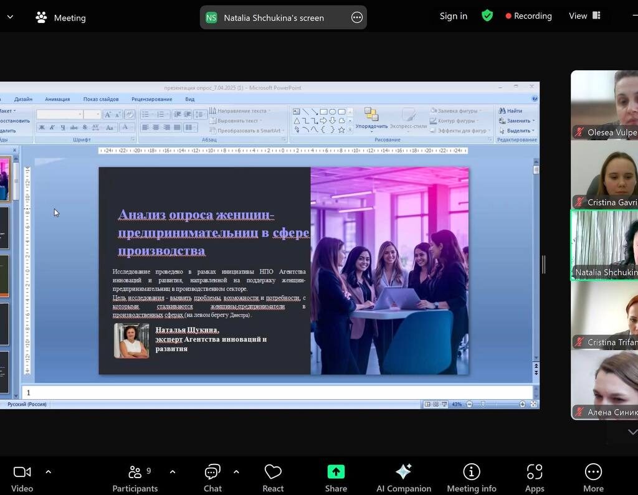Expand the chat options arrow

click(236, 471)
